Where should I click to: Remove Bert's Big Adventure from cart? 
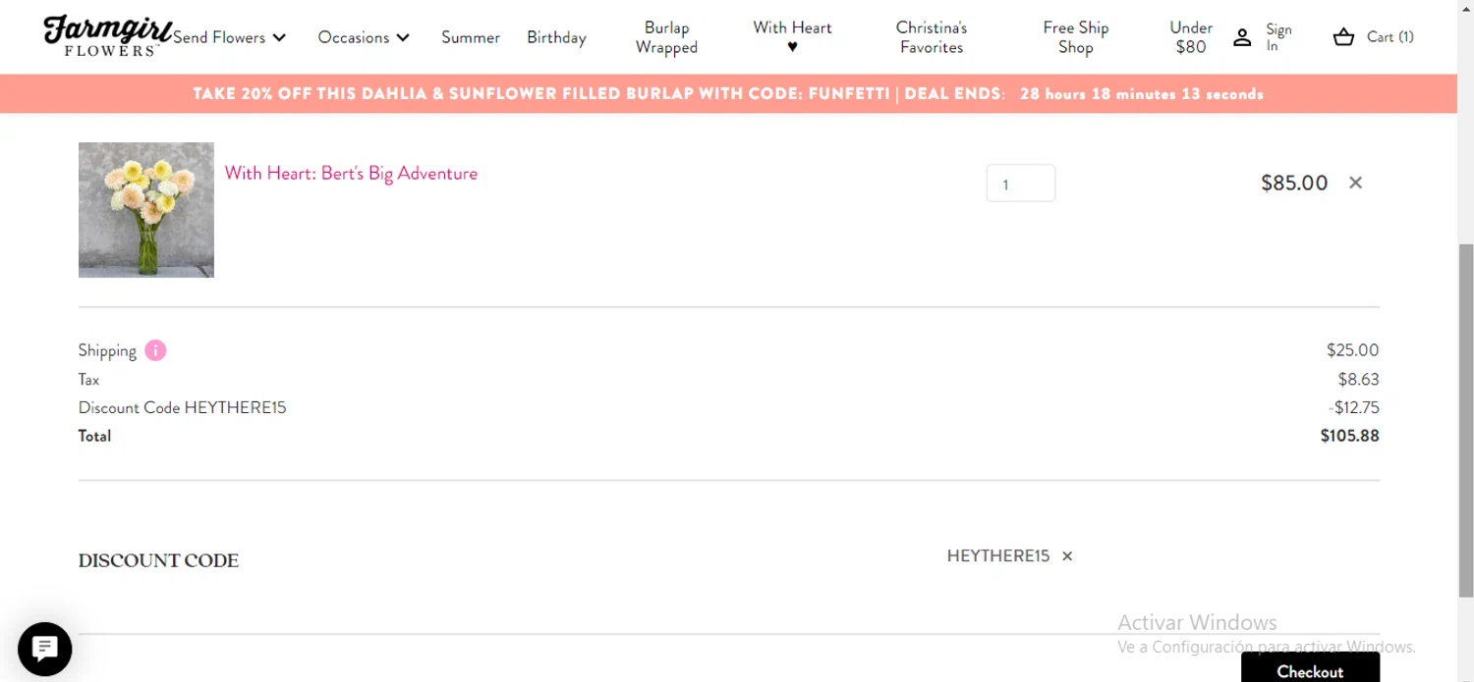point(1355,183)
